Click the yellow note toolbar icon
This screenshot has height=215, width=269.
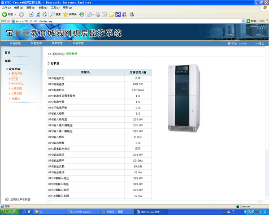click(111, 14)
